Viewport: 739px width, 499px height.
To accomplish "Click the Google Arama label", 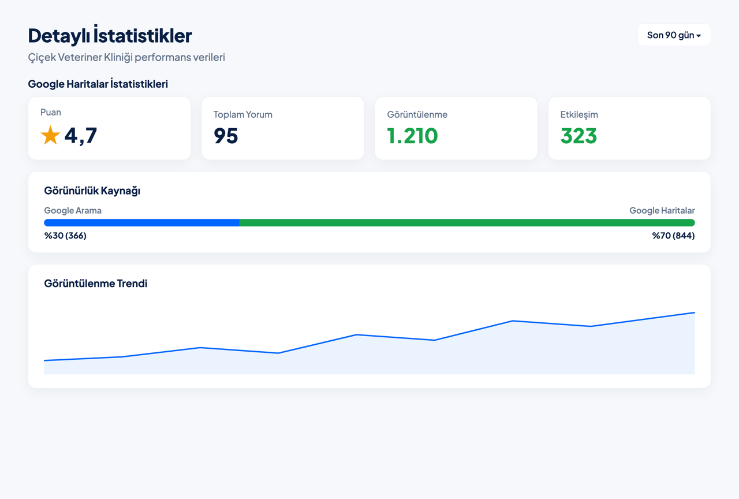I will [x=73, y=210].
